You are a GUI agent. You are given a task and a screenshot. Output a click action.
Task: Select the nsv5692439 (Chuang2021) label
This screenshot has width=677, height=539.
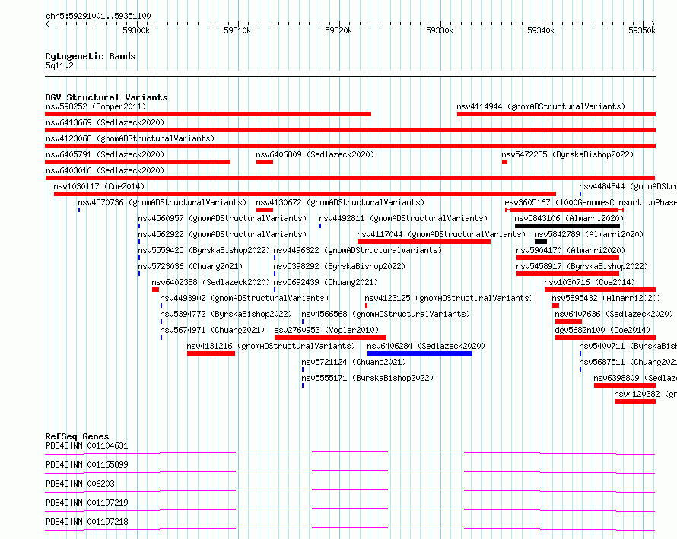(x=326, y=282)
